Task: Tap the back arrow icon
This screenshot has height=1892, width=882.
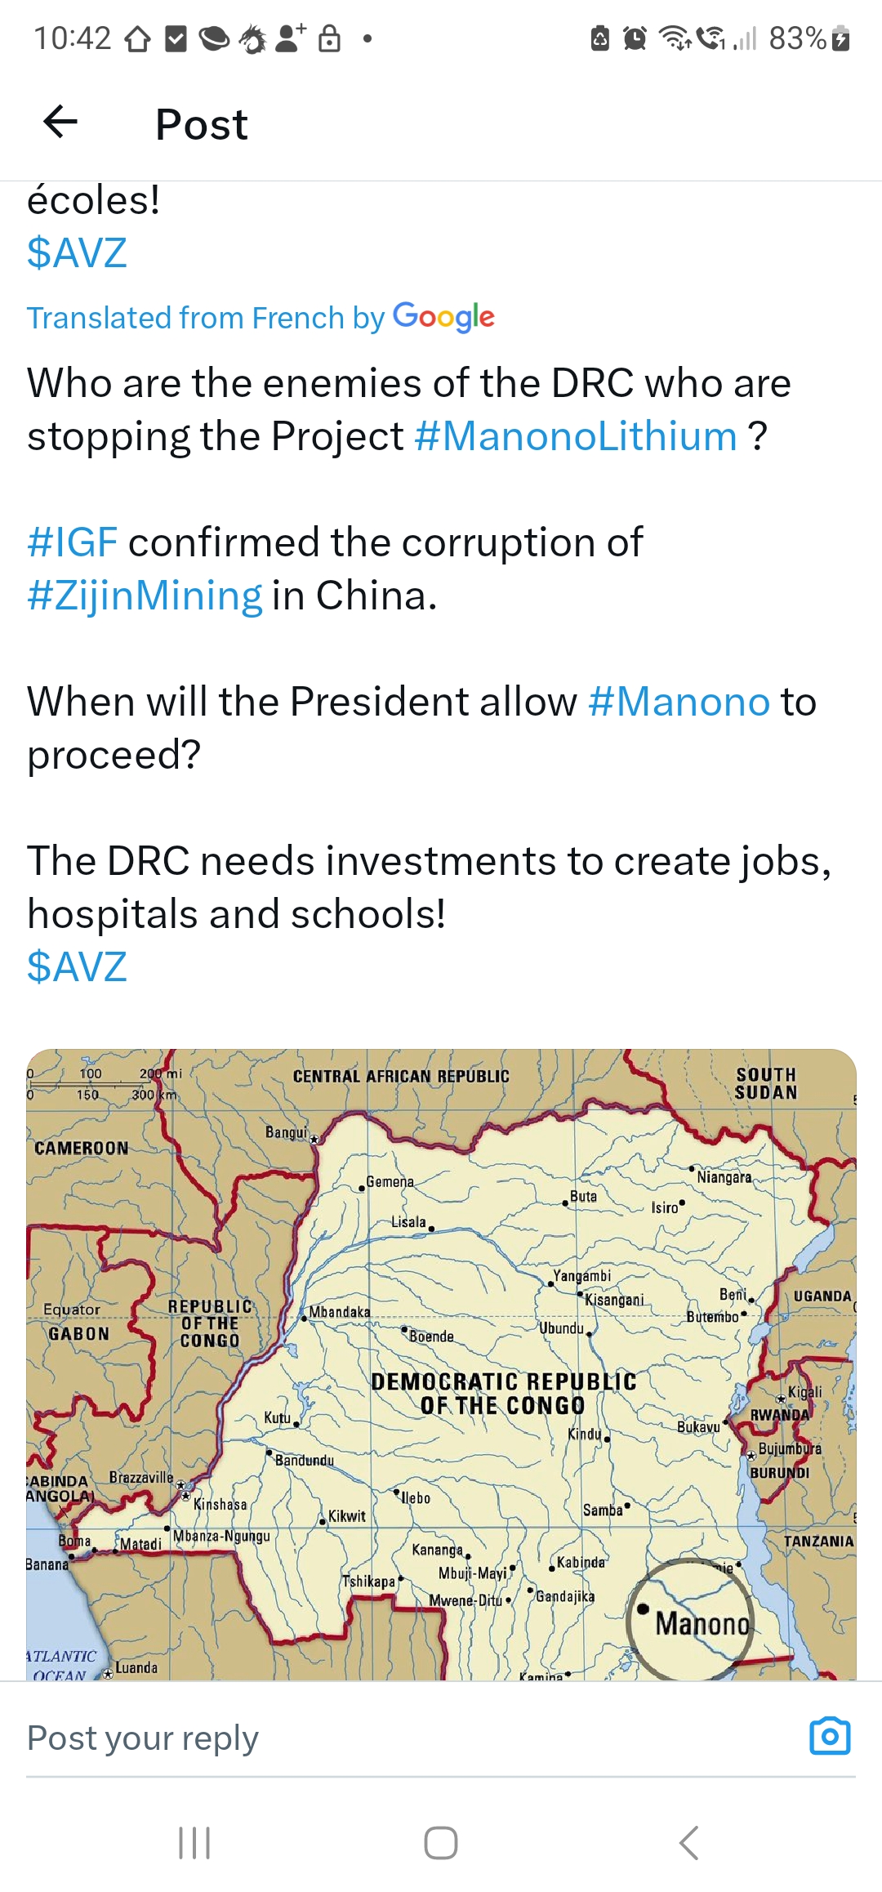Action: (x=60, y=123)
